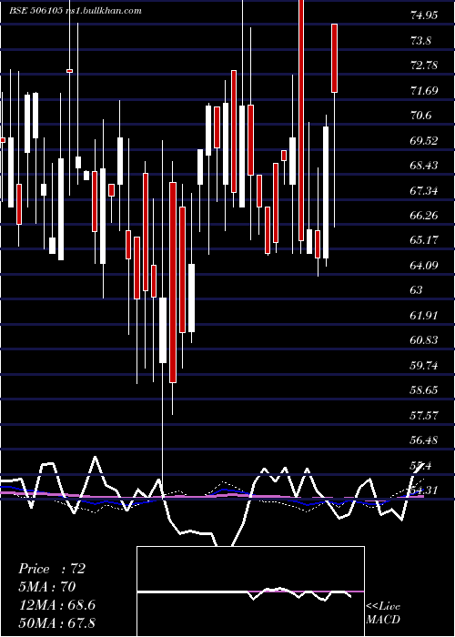Click the 64.09 price axis label
The image size is (455, 637).
click(x=424, y=266)
